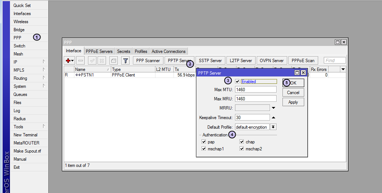The width and height of the screenshot is (382, 193).
Task: Switch to the Secrets tab
Action: pyautogui.click(x=123, y=51)
